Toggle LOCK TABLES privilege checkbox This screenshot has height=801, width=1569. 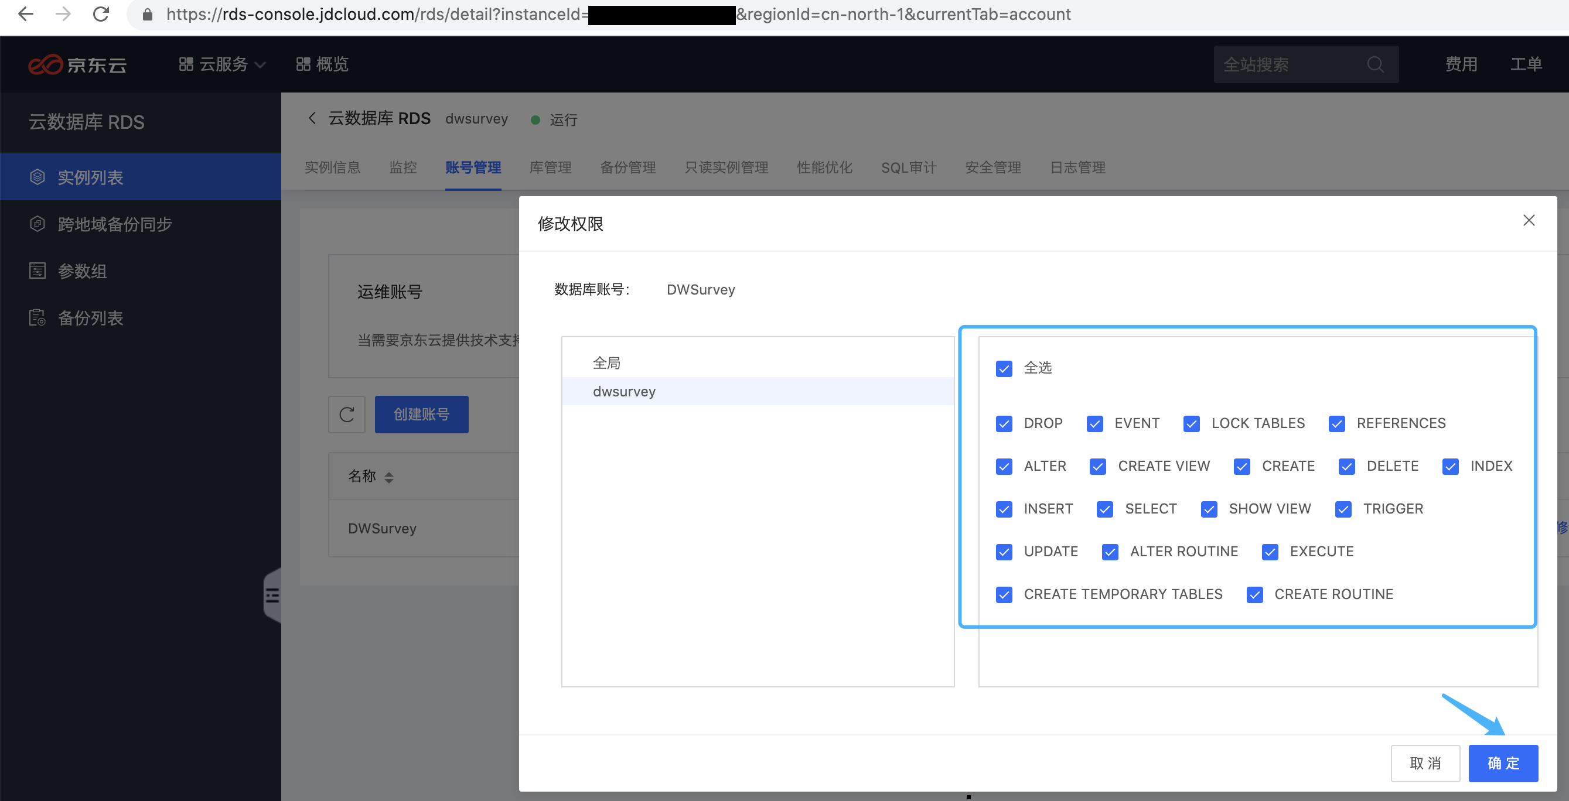[x=1191, y=424]
